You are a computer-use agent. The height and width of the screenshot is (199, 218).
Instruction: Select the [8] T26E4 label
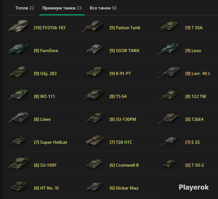click(x=194, y=119)
